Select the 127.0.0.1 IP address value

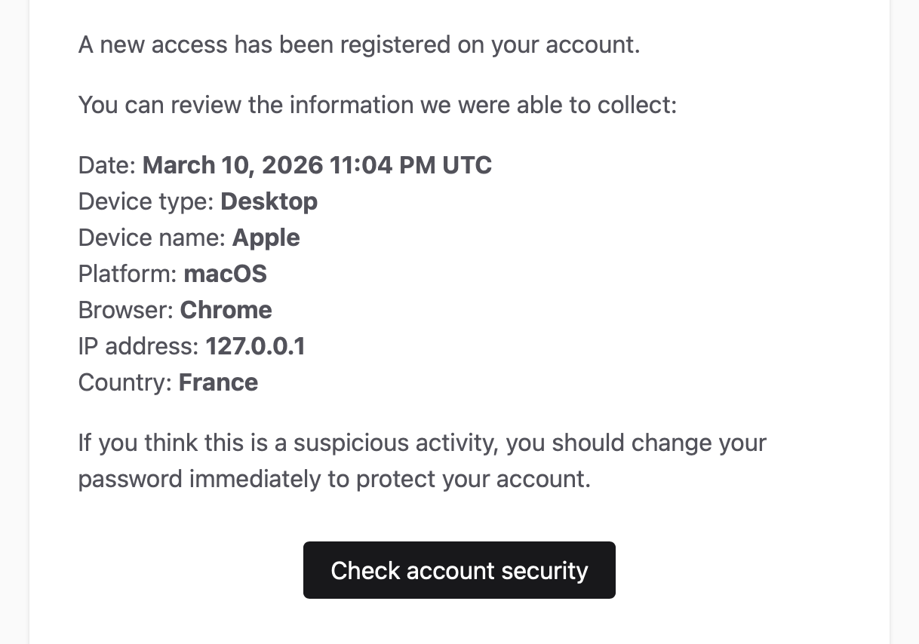tap(255, 346)
